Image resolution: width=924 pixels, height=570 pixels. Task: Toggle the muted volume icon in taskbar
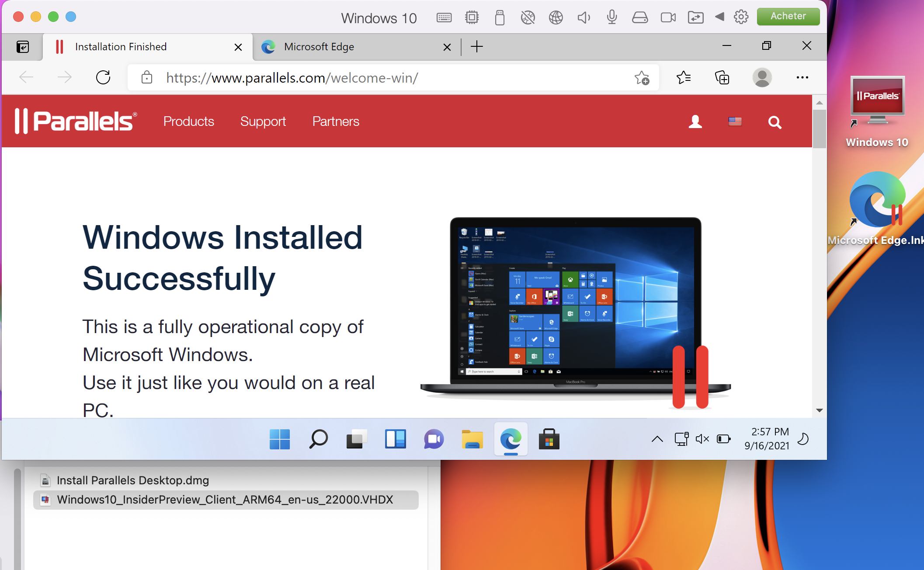click(702, 439)
